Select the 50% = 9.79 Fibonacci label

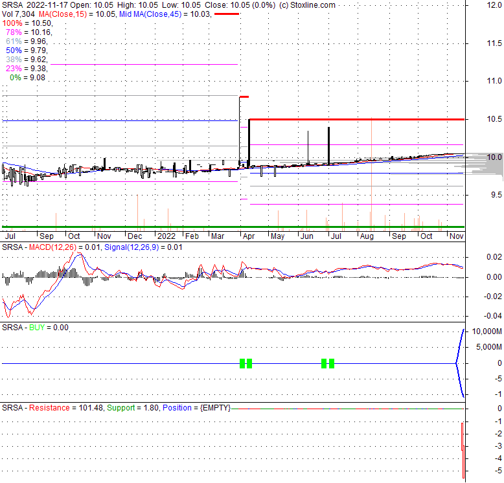(x=26, y=51)
